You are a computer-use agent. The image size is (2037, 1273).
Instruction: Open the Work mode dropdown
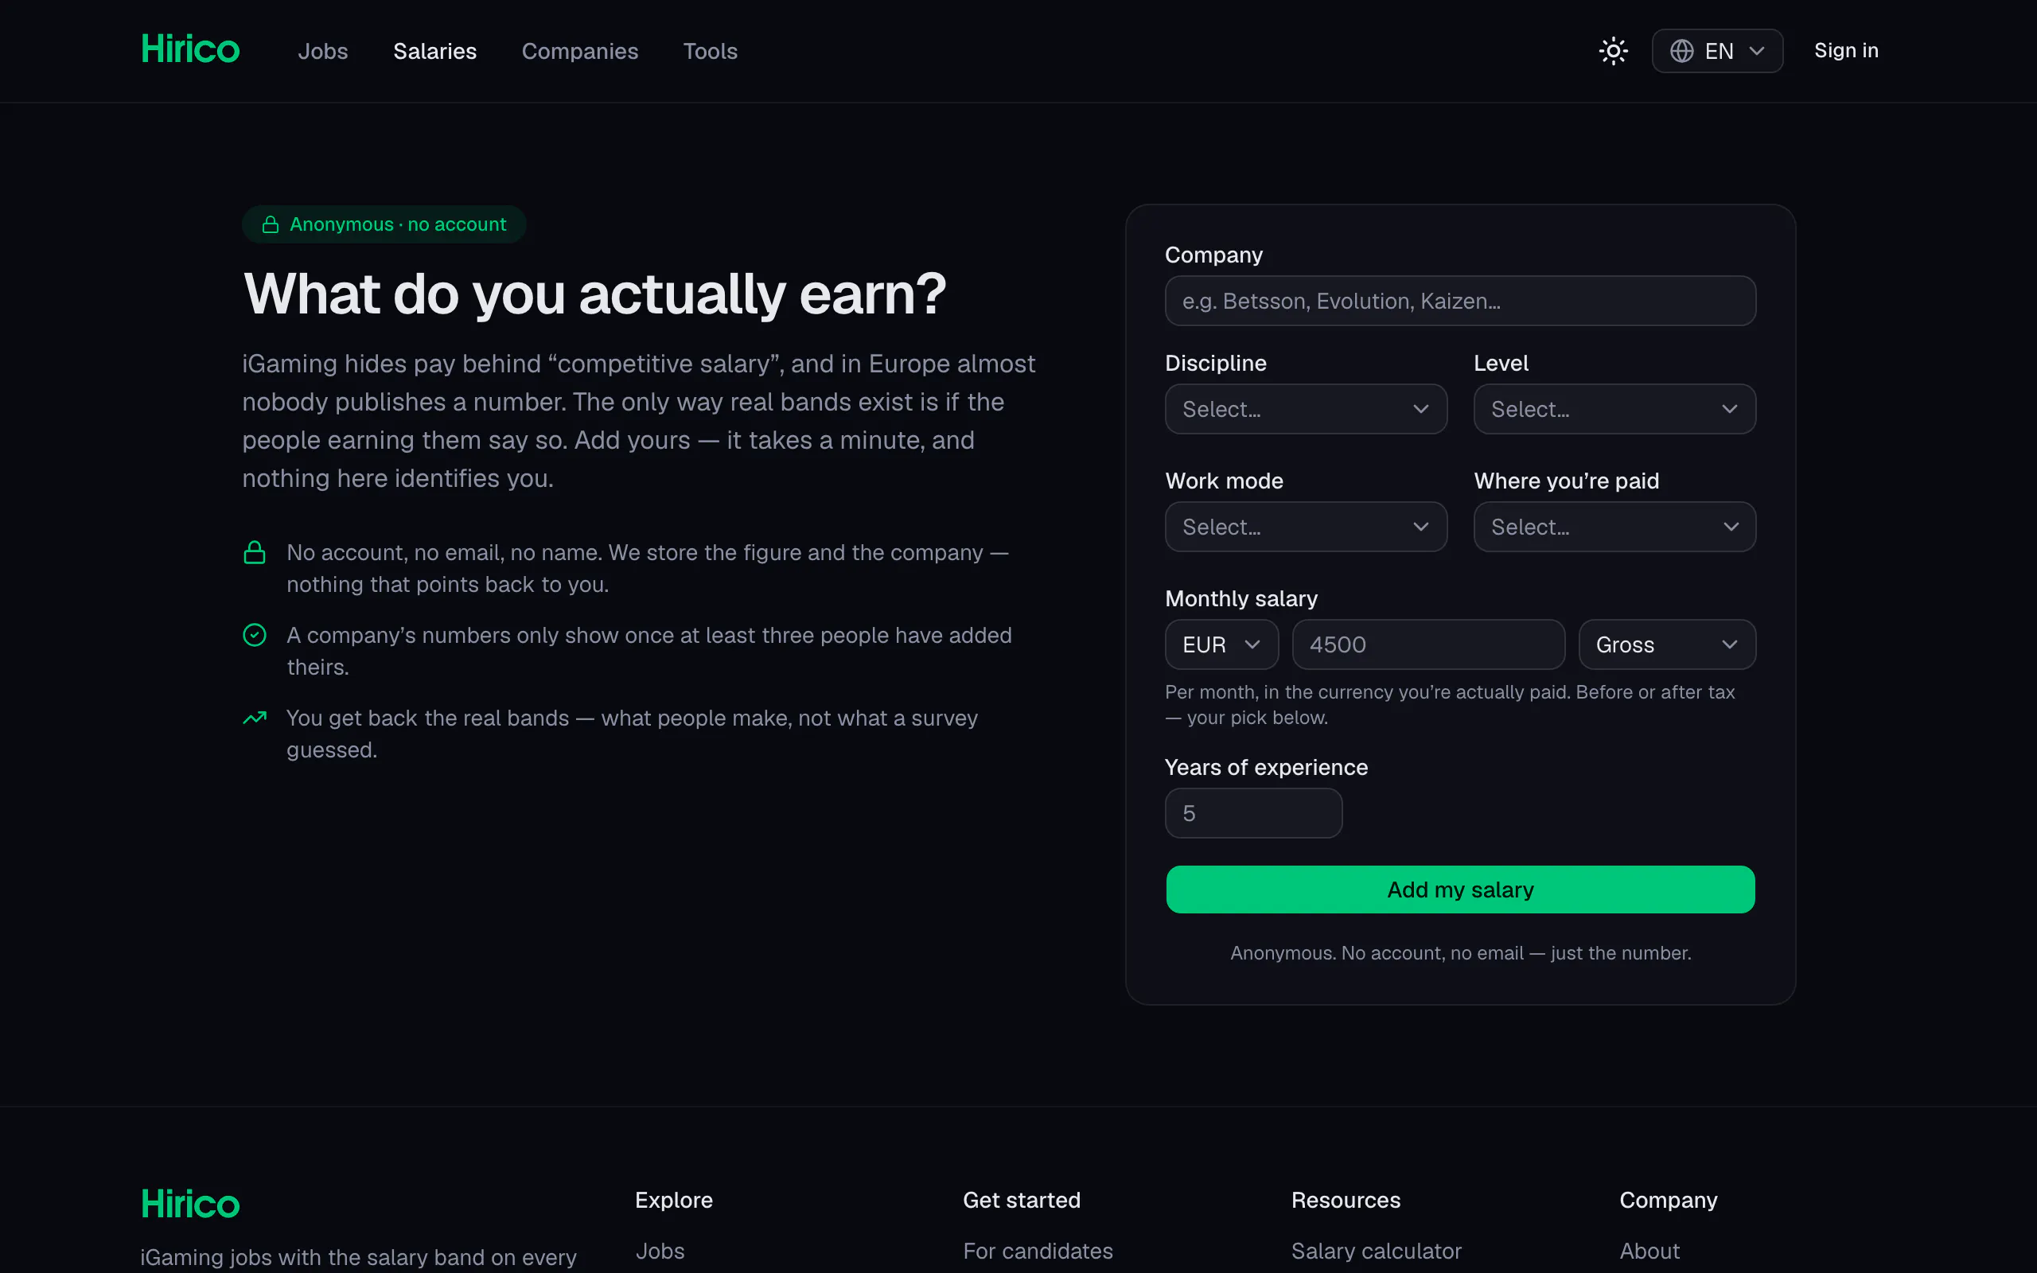pos(1306,527)
